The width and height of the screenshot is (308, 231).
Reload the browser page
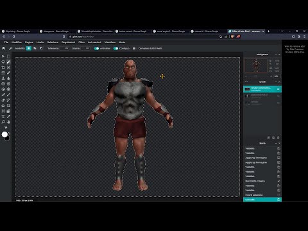(x=13, y=37)
